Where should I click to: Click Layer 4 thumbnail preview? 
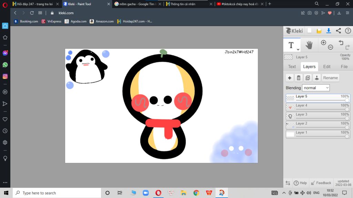290,107
